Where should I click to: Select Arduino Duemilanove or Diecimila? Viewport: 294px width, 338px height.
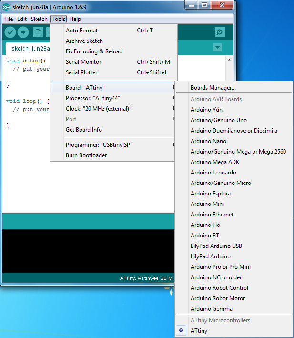233,131
